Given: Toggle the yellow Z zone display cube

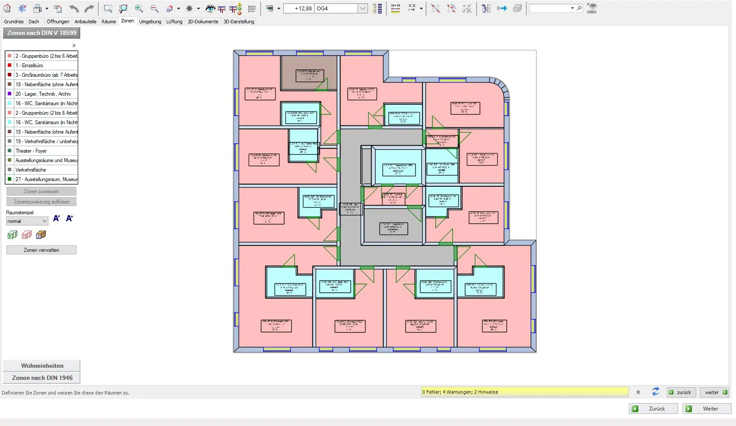Looking at the screenshot, I should click(41, 235).
